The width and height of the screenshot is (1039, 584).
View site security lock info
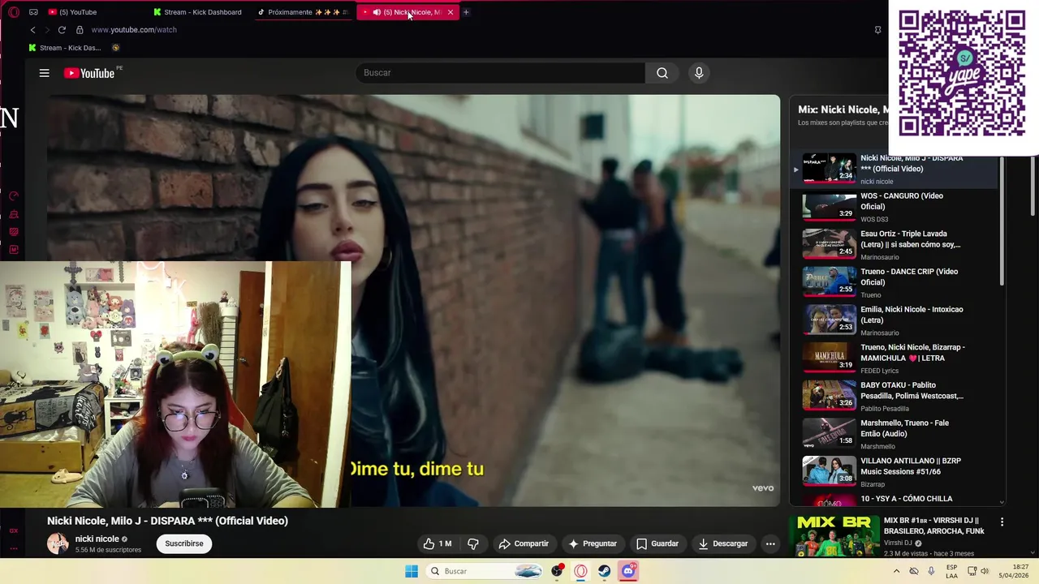point(80,30)
